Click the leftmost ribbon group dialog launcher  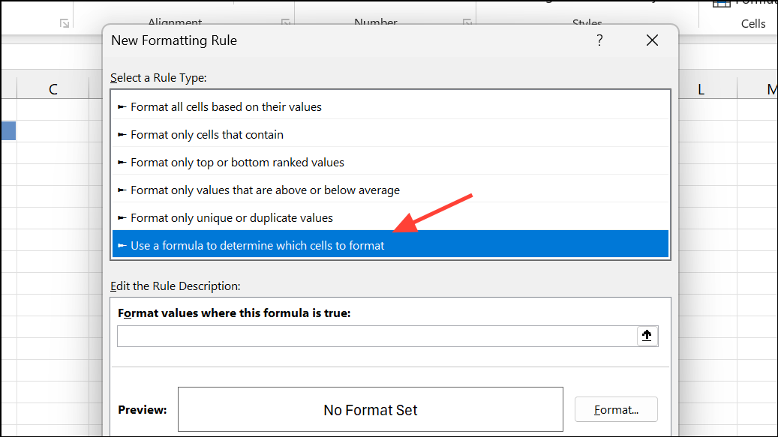pyautogui.click(x=65, y=23)
